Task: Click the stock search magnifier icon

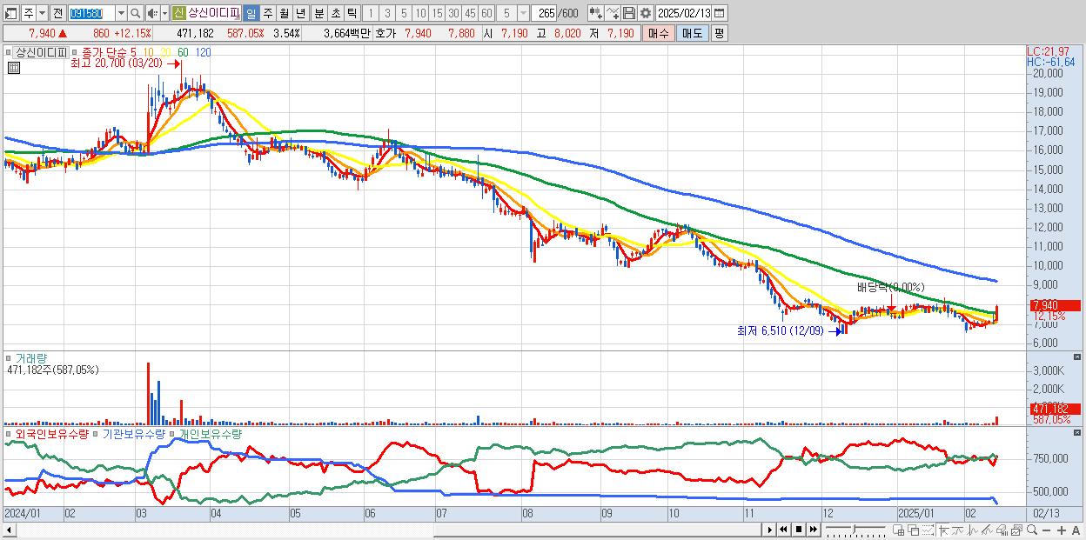Action: (x=135, y=13)
